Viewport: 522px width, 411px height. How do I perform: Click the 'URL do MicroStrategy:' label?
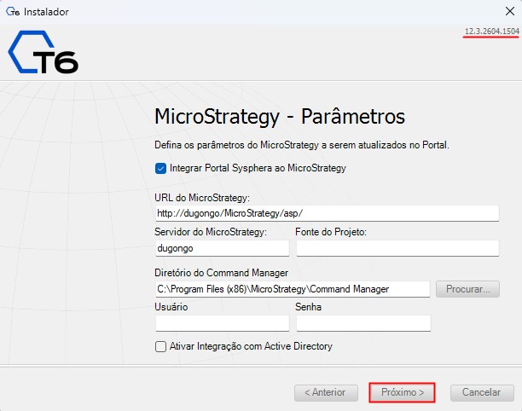click(x=202, y=198)
